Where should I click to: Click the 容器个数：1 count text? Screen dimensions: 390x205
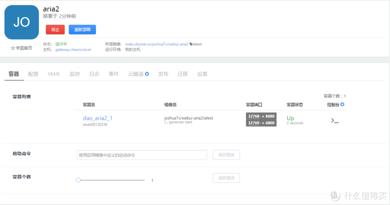[x=334, y=96]
